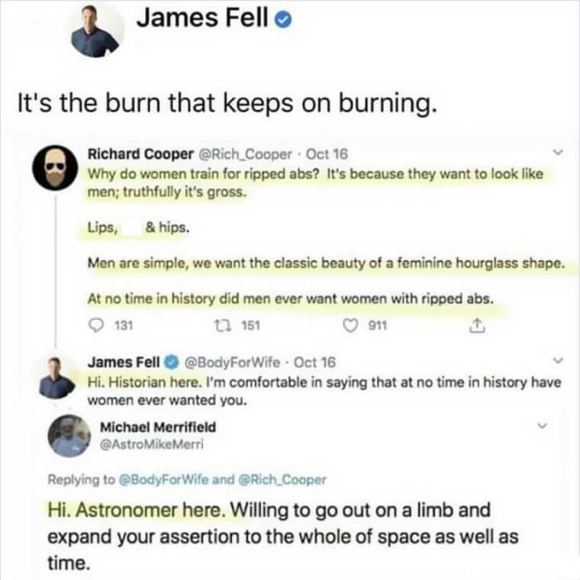Click the retweet icon showing 151

[x=223, y=326]
